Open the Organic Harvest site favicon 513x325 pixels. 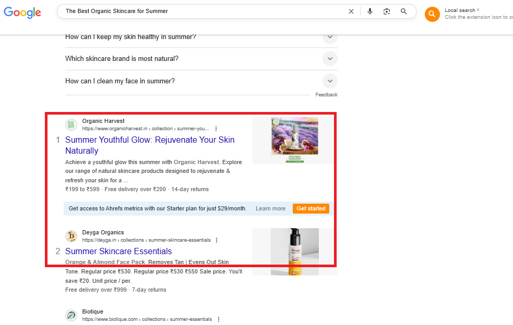click(x=71, y=124)
